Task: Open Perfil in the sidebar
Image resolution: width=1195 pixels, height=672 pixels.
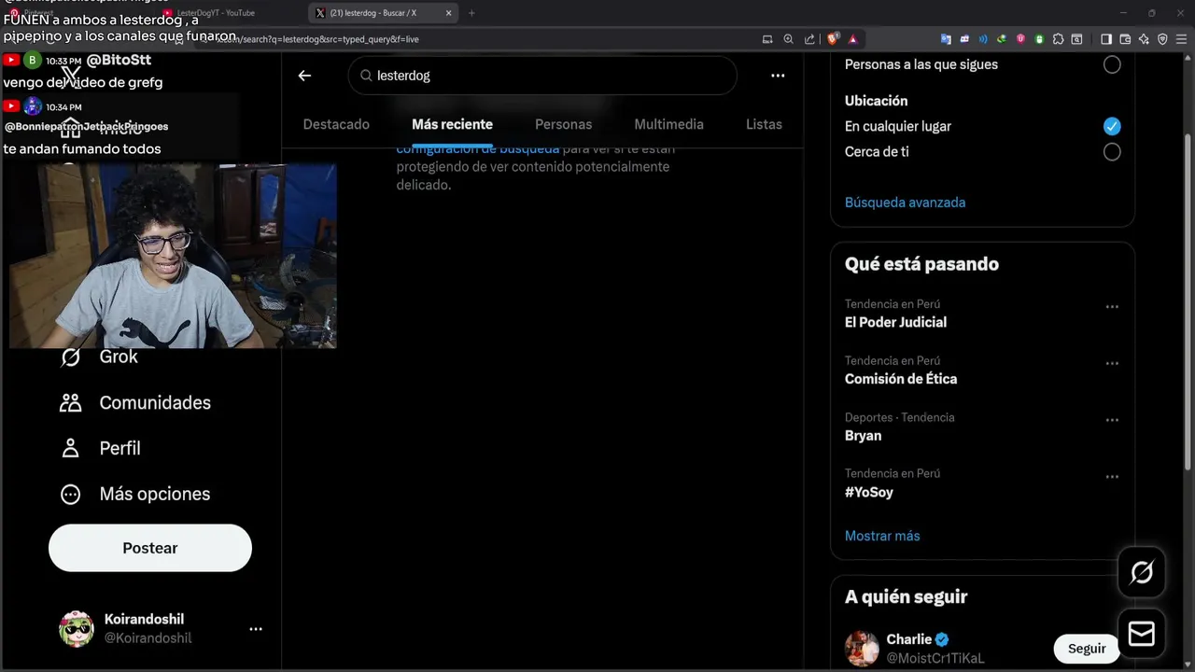Action: click(x=100, y=448)
